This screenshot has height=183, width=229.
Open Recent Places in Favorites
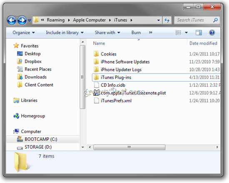click(38, 69)
